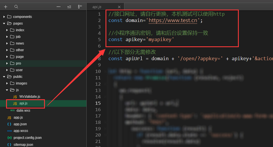
Task: Click the plus icon to add a new file
Action: click(5, 7)
